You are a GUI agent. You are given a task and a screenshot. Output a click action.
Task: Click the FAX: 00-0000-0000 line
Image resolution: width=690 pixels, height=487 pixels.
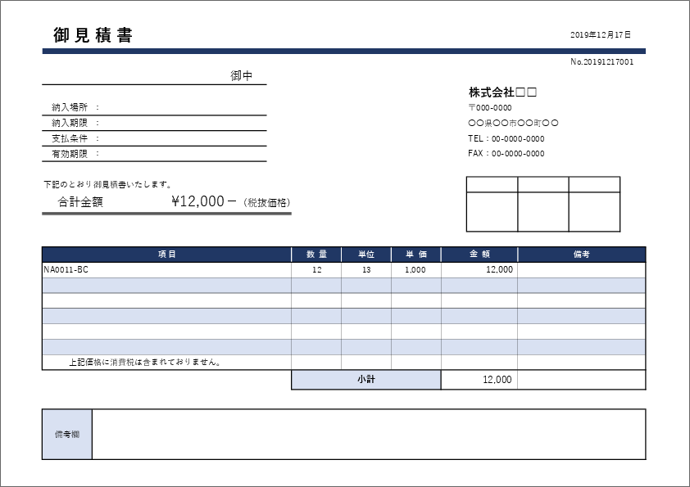[x=506, y=153]
